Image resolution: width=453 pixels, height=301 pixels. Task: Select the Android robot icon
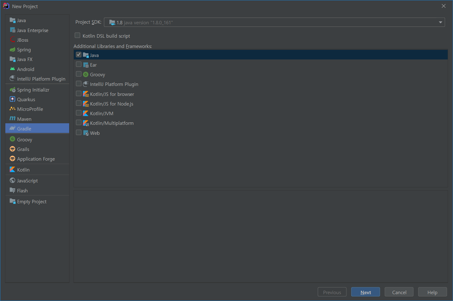pyautogui.click(x=12, y=69)
